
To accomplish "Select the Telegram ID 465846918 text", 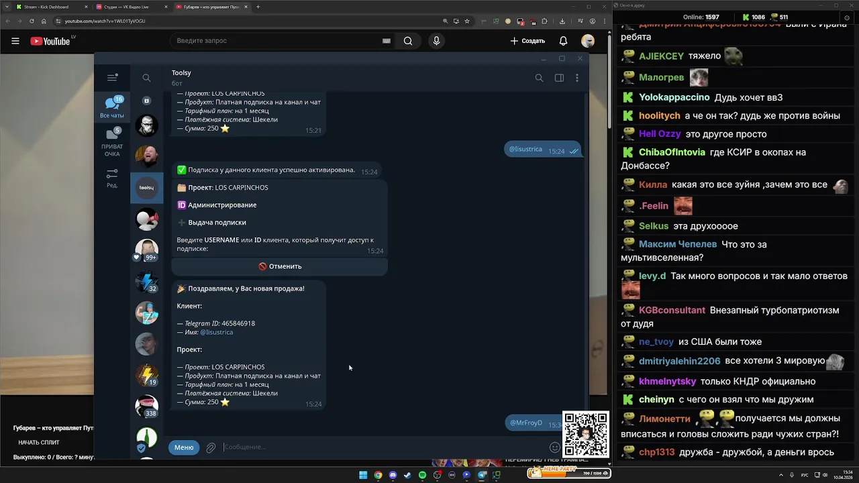I will [238, 323].
